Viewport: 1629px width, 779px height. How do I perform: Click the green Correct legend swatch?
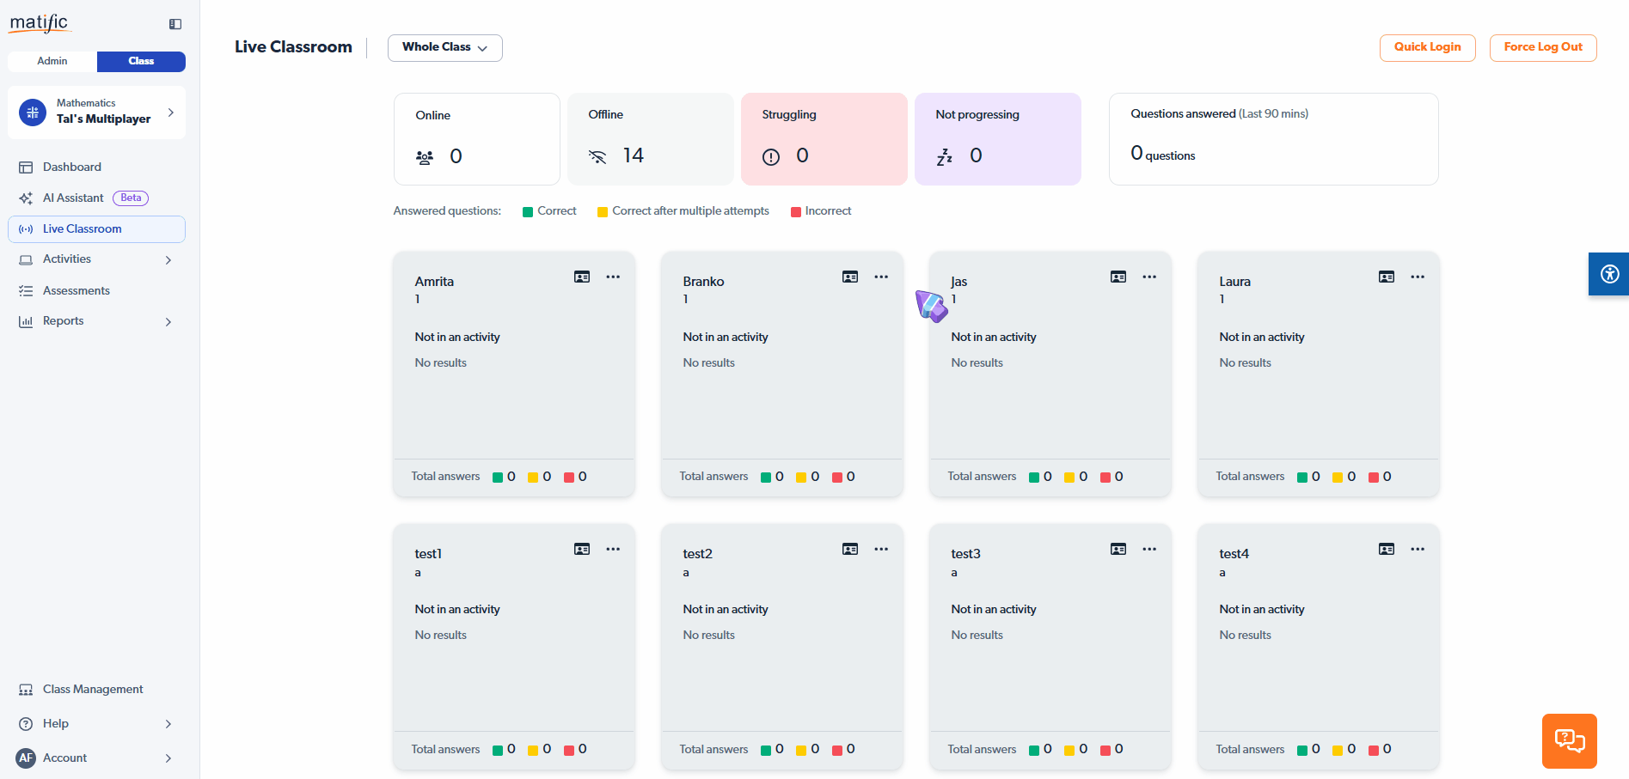point(528,212)
